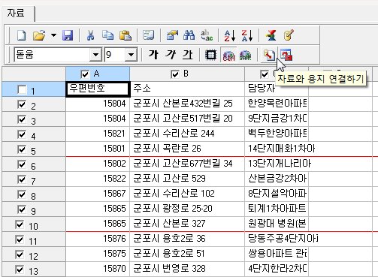Apply underline with the underlined 가 icon
Viewport: 378px width, 277px height.
pyautogui.click(x=188, y=55)
